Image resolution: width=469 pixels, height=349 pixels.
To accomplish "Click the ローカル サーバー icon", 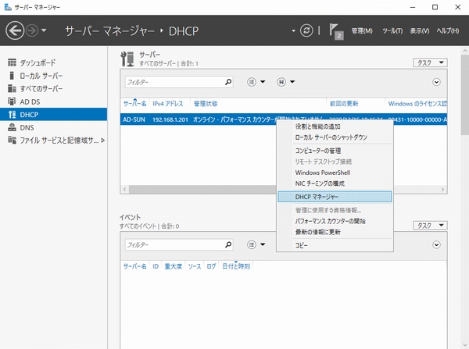I will tap(12, 76).
